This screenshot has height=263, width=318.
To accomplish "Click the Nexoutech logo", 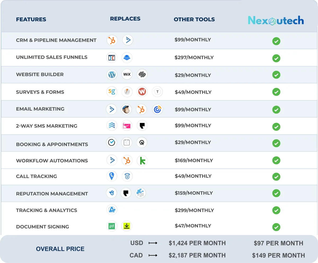I will (x=276, y=21).
